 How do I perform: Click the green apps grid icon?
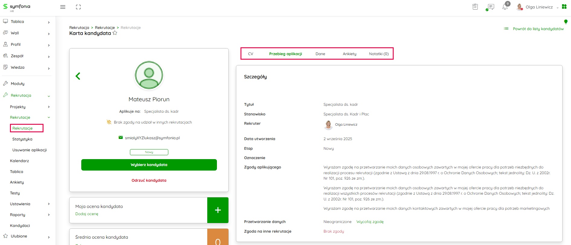564,7
